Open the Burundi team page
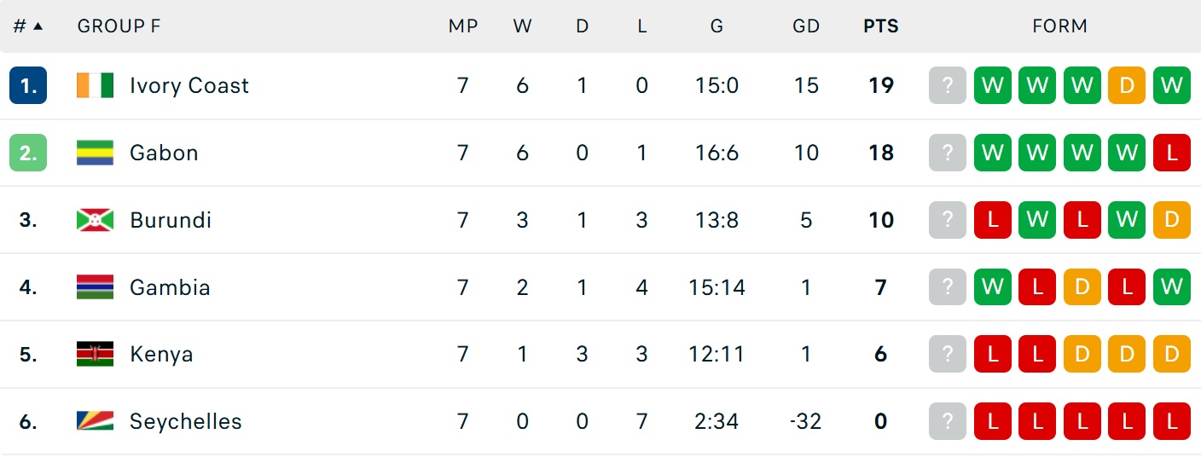This screenshot has width=1201, height=457. (x=171, y=220)
